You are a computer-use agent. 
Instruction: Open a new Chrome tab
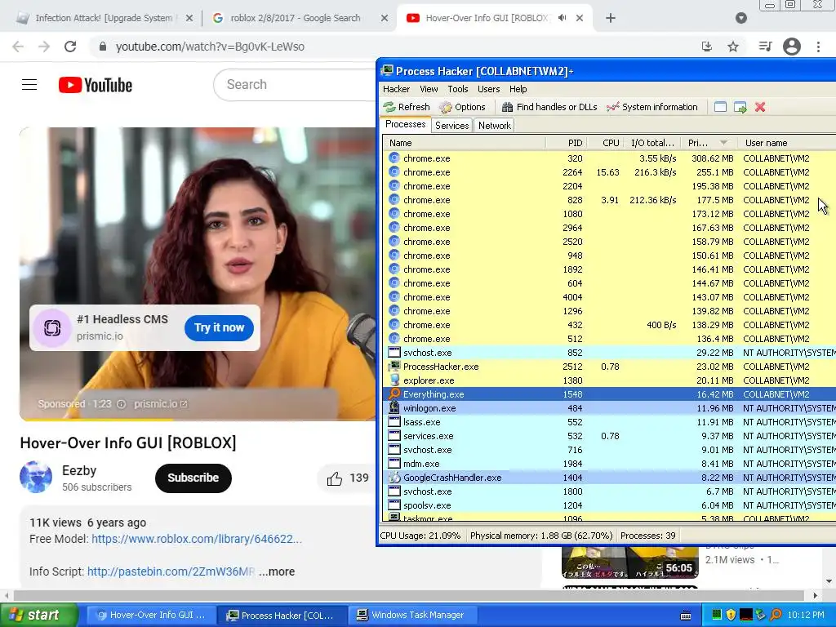(611, 18)
